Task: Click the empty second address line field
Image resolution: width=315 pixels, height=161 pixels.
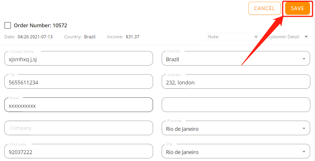Action: (x=236, y=105)
